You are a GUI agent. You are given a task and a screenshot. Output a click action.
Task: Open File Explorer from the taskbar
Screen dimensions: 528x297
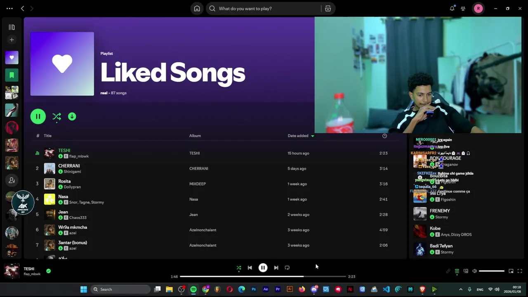[x=169, y=289]
